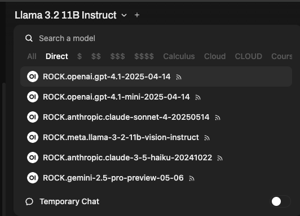Filter by the $$$$ price tag
Image resolution: width=300 pixels, height=216 pixels.
pyautogui.click(x=144, y=56)
